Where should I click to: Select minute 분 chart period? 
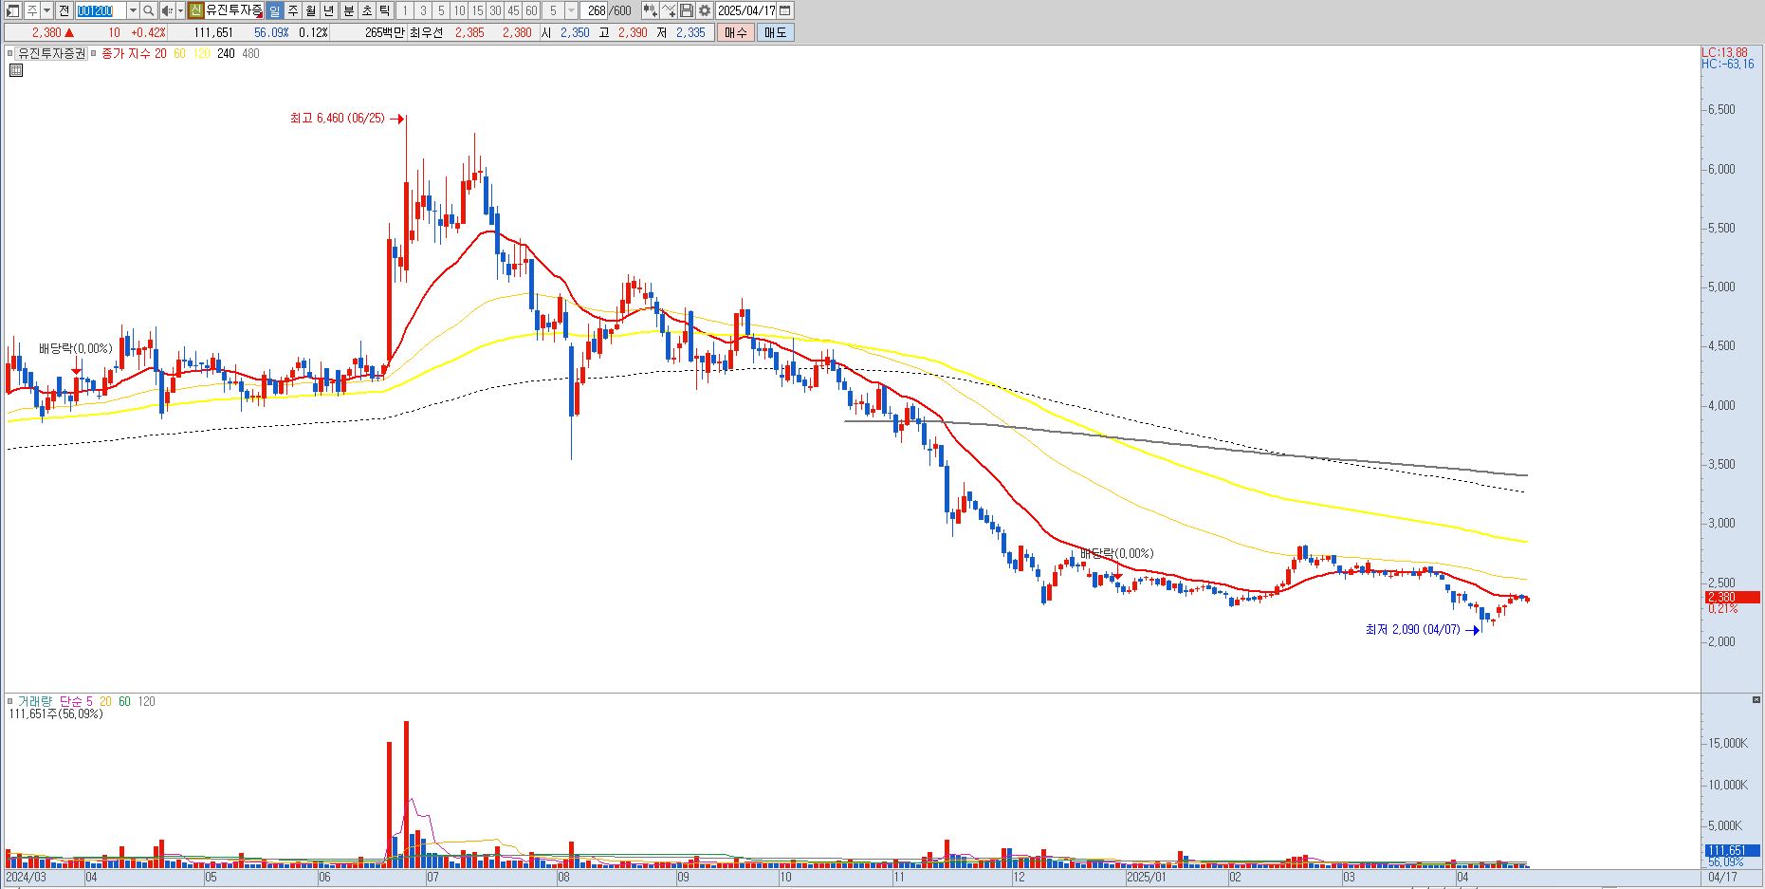click(x=348, y=10)
